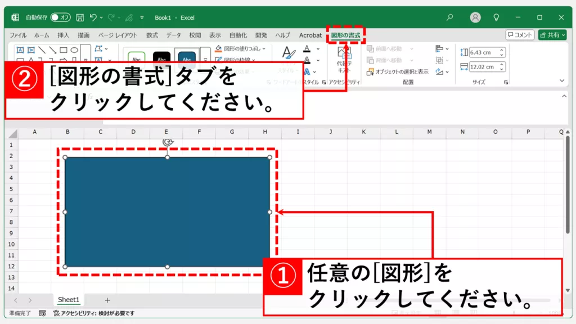Switch to the 挿入 tab
The height and width of the screenshot is (324, 576).
(63, 35)
